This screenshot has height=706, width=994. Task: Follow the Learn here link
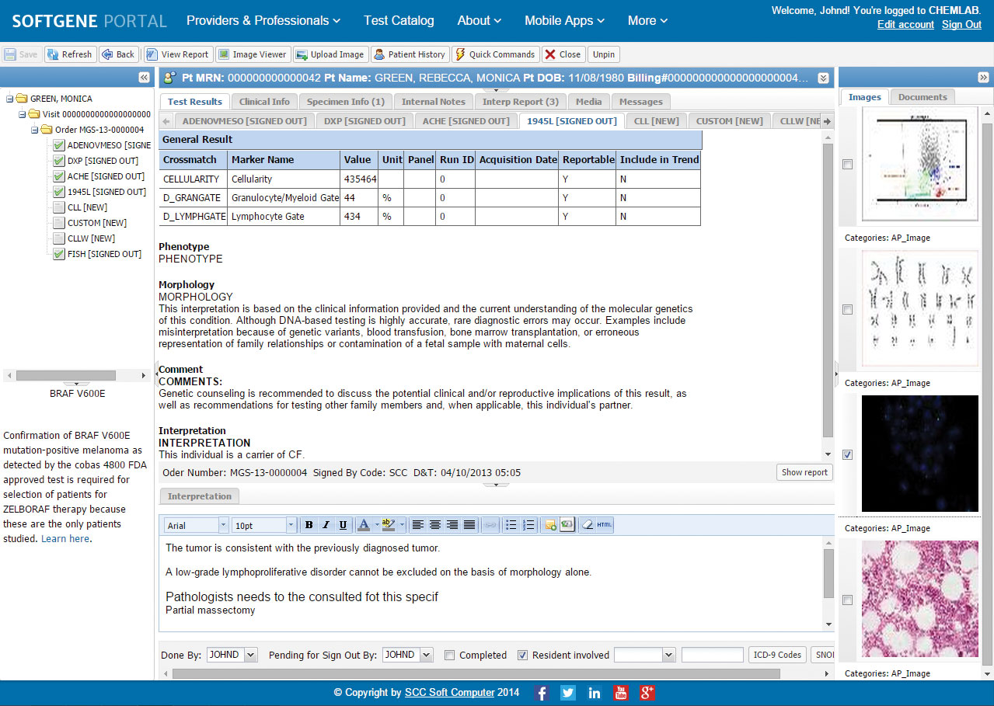(65, 538)
